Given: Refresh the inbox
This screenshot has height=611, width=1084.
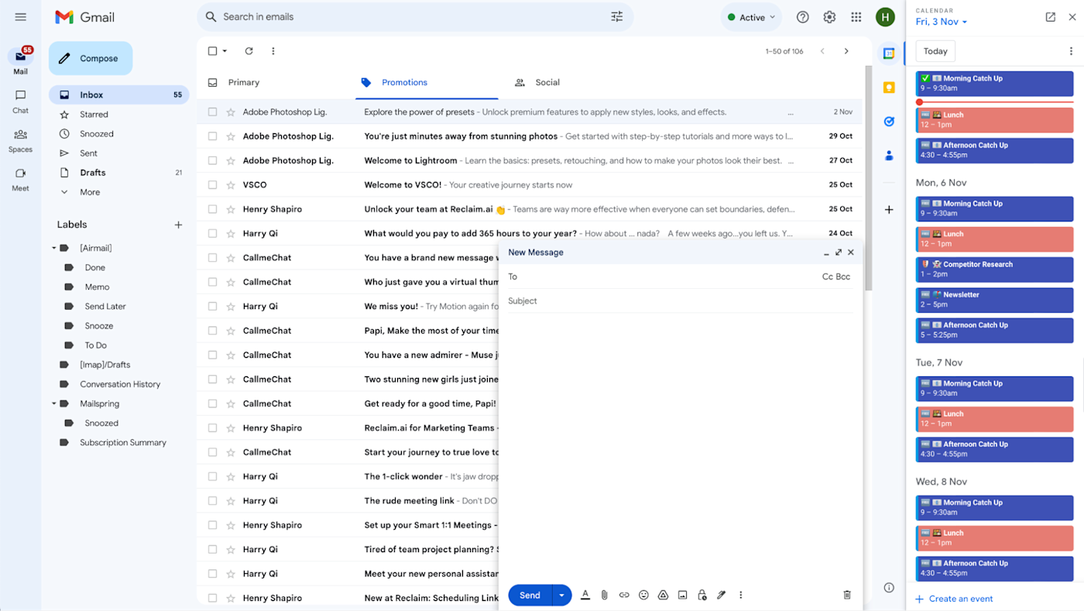Looking at the screenshot, I should coord(249,51).
